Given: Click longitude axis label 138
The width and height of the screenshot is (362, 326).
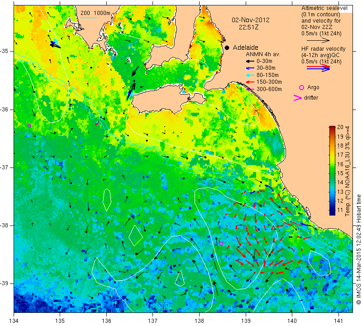Looking at the screenshot, I should tap(199, 321).
